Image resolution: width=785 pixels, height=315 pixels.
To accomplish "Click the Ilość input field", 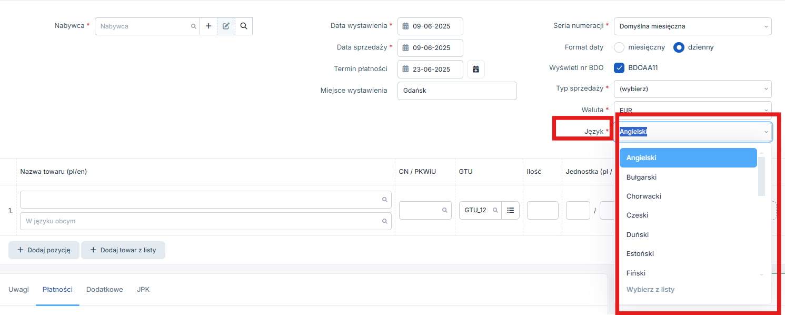I will tap(542, 210).
